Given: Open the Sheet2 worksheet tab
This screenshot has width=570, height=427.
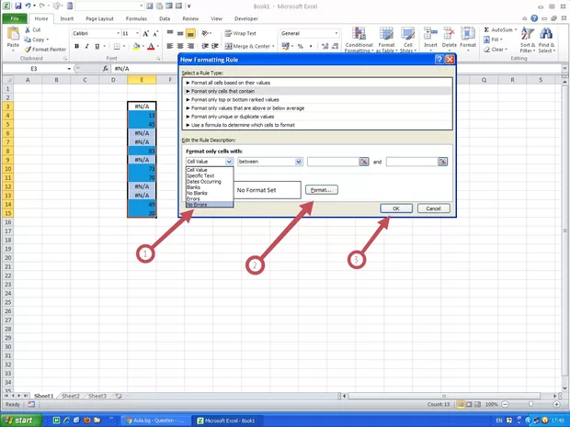Looking at the screenshot, I should pyautogui.click(x=71, y=396).
